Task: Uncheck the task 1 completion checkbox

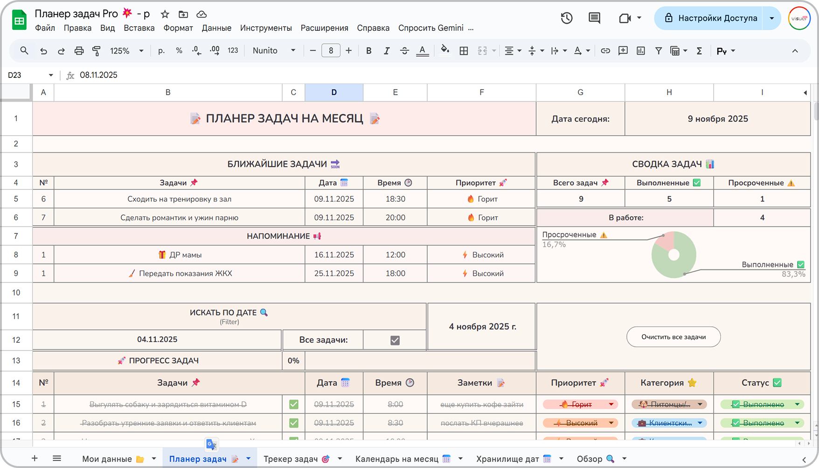Action: (x=293, y=404)
